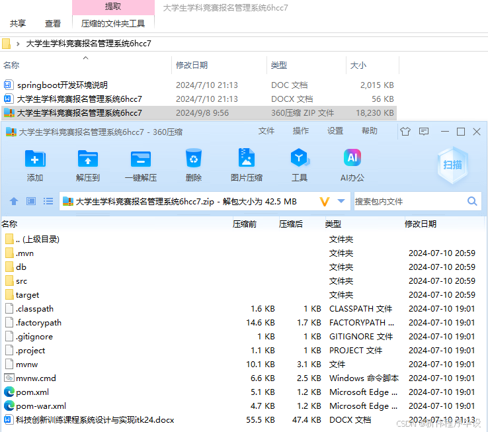Expand the breadcrumb chevron in Explorer address bar

point(18,44)
